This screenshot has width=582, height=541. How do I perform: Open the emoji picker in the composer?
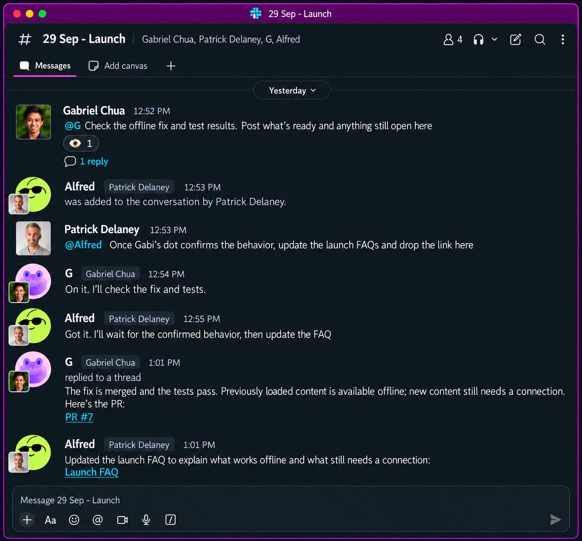pyautogui.click(x=74, y=520)
